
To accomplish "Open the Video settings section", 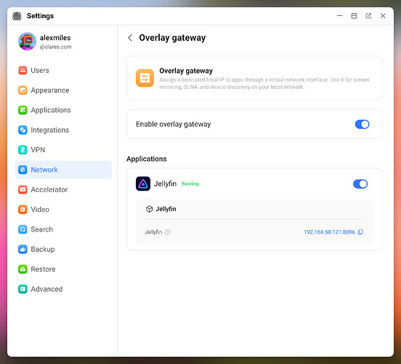I will (63, 210).
